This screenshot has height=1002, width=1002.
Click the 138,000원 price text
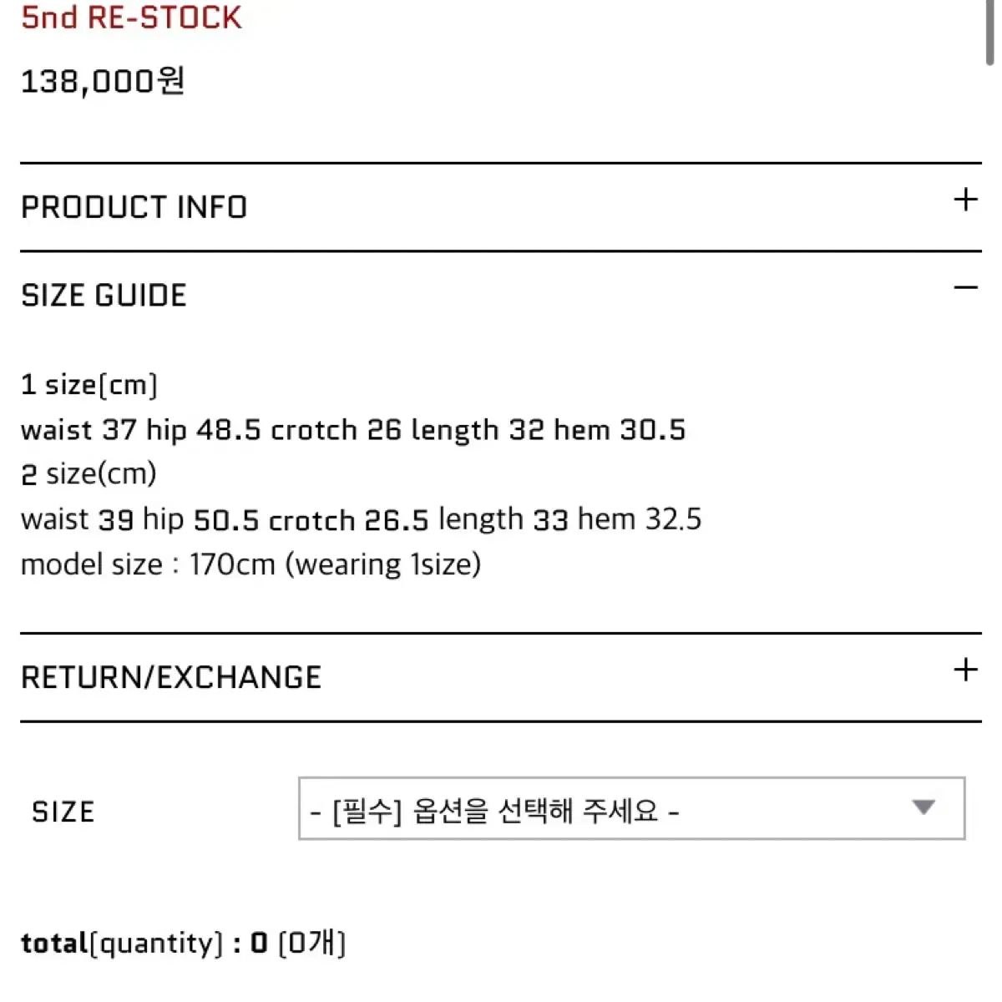click(x=102, y=82)
